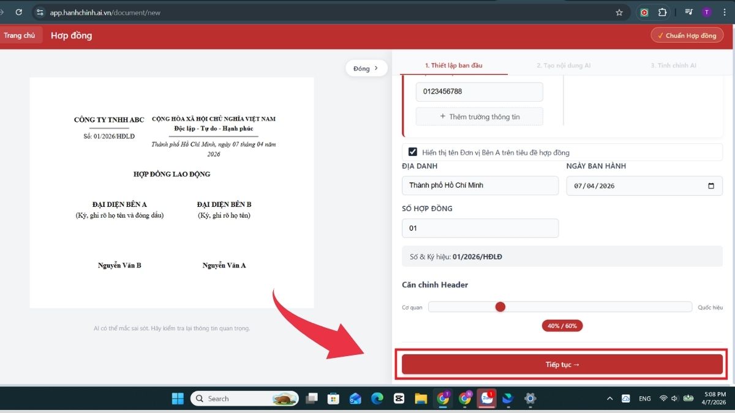
Task: Open Task View on the taskbar
Action: (312, 398)
